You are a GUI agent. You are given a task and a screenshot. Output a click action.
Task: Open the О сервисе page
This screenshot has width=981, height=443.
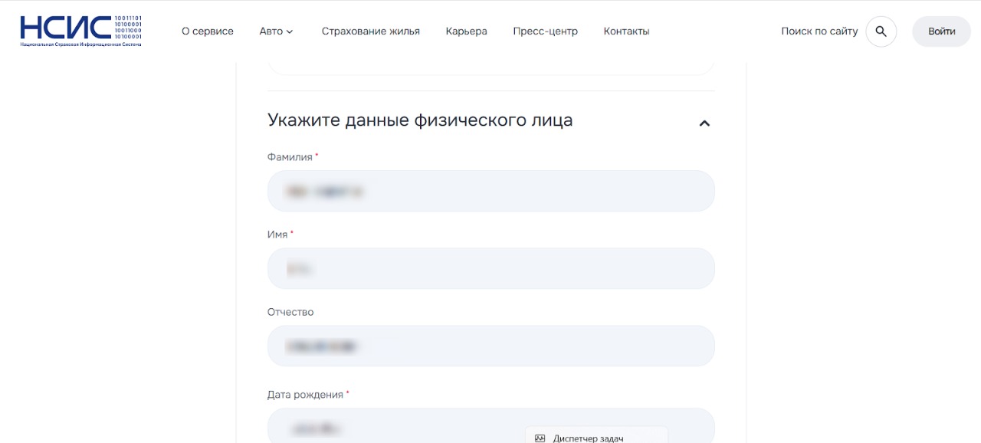[207, 31]
